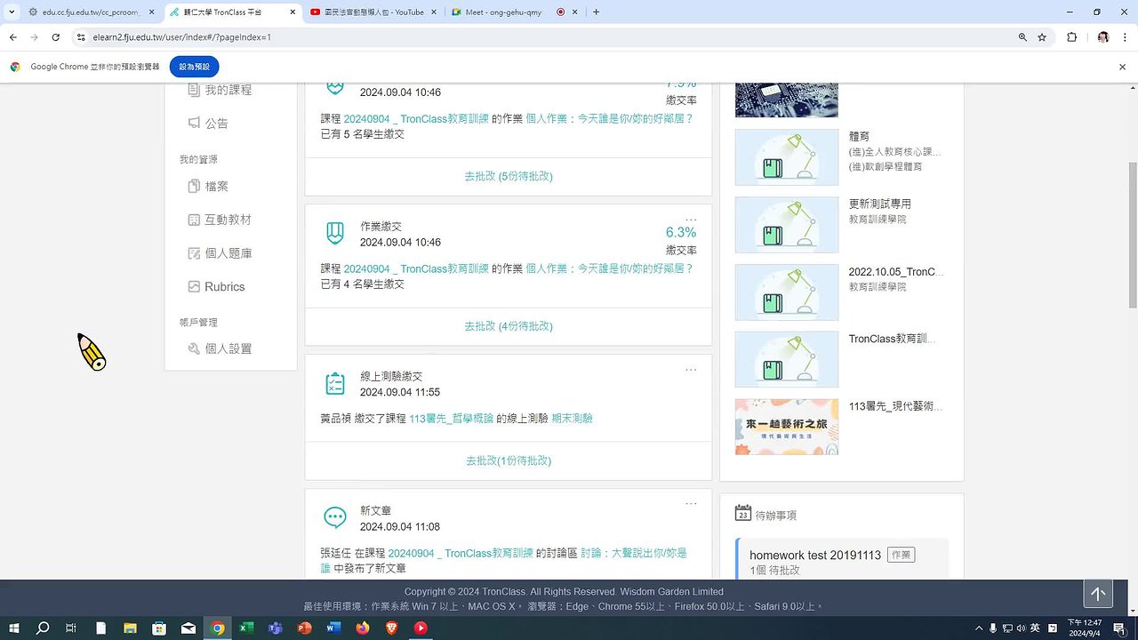The height and width of the screenshot is (640, 1138).
Task: Open the circuit board course thumbnail
Action: point(787,100)
